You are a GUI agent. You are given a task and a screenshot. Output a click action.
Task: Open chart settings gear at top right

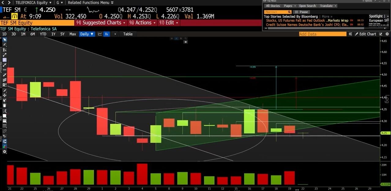click(387, 34)
